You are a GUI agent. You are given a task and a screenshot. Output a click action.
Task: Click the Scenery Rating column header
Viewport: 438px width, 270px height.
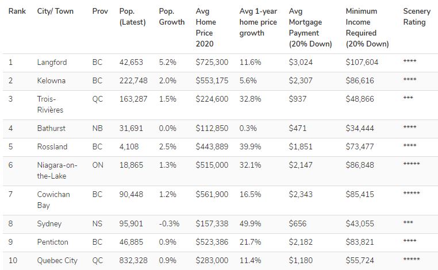pyautogui.click(x=415, y=17)
